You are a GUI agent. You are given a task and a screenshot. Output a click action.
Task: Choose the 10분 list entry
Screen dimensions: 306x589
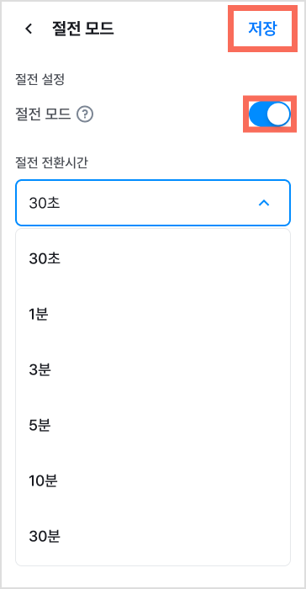point(153,481)
